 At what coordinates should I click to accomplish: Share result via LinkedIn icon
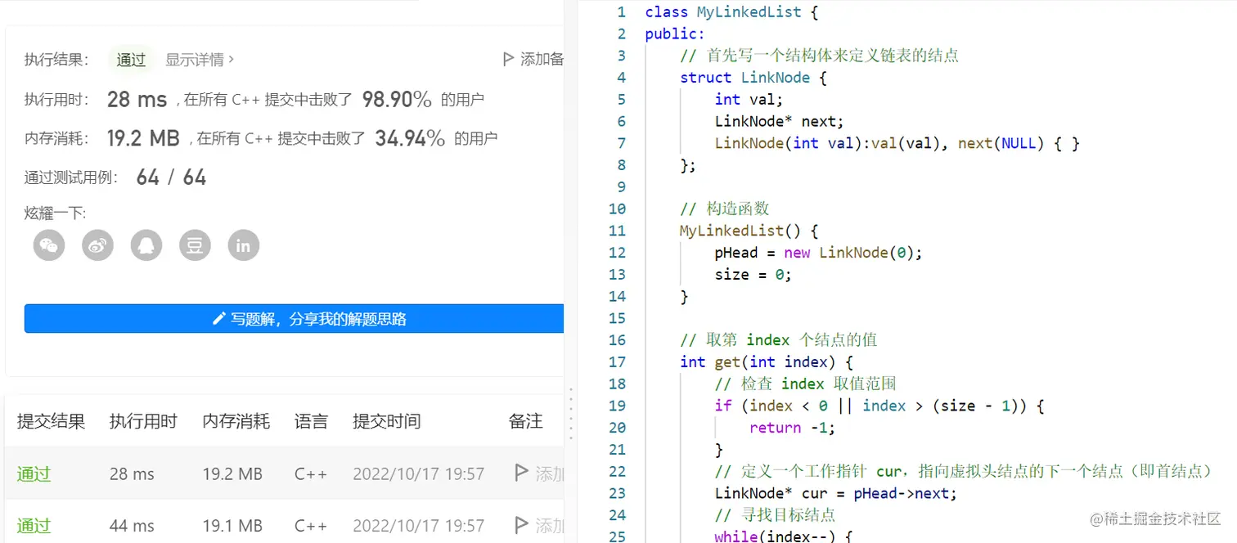pos(244,245)
